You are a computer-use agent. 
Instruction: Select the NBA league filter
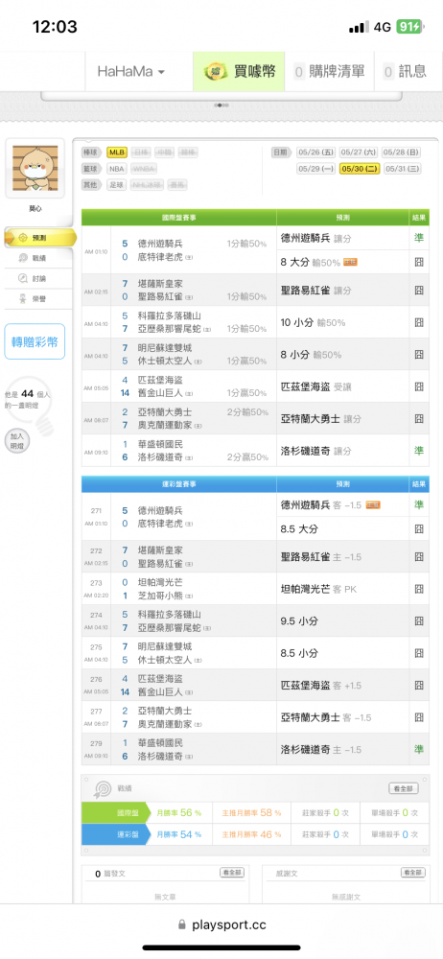(117, 169)
